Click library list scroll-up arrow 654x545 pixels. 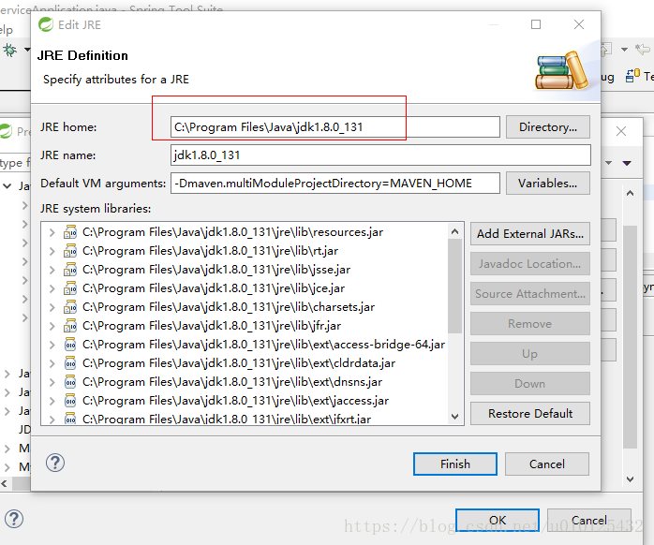454,231
